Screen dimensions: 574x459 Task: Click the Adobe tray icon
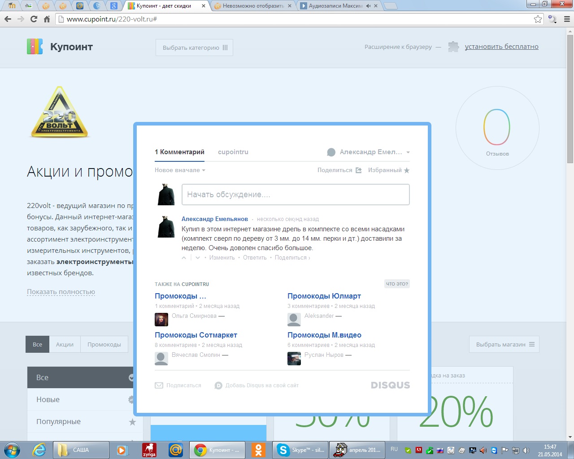tap(419, 450)
